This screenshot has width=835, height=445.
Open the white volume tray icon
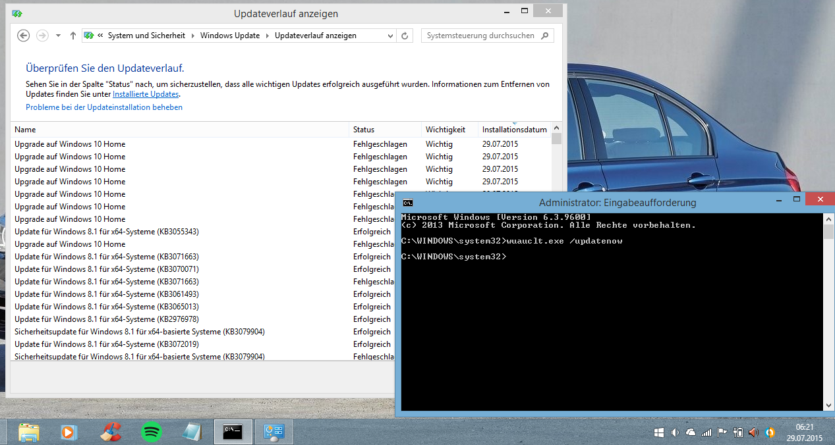675,432
